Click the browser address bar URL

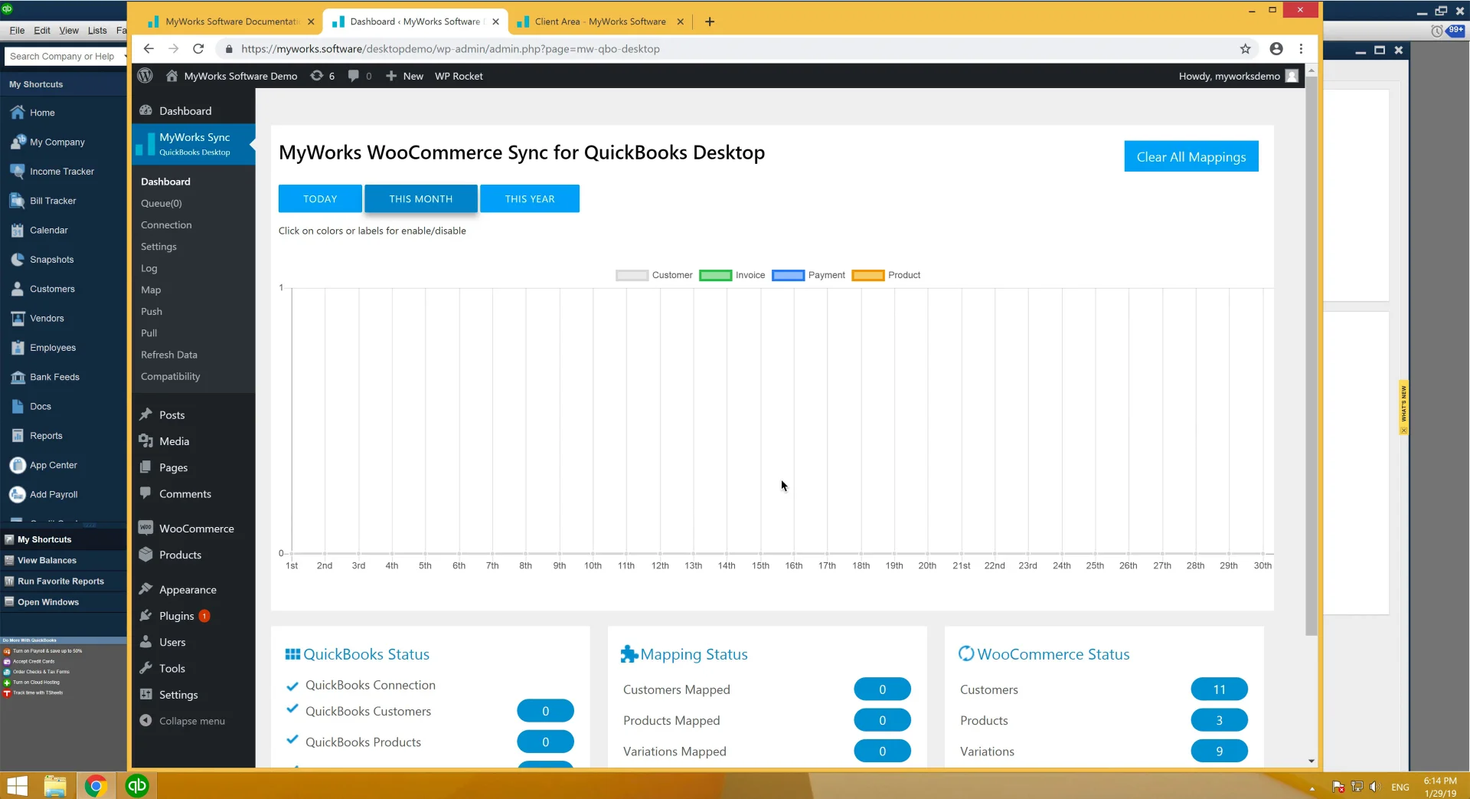(x=450, y=48)
